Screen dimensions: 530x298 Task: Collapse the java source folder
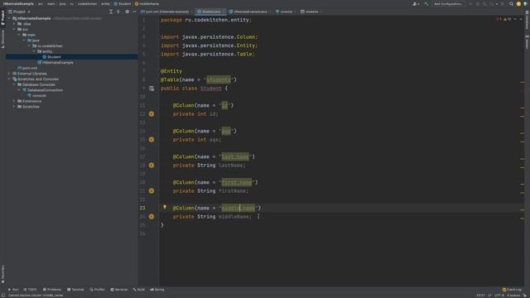click(x=24, y=41)
